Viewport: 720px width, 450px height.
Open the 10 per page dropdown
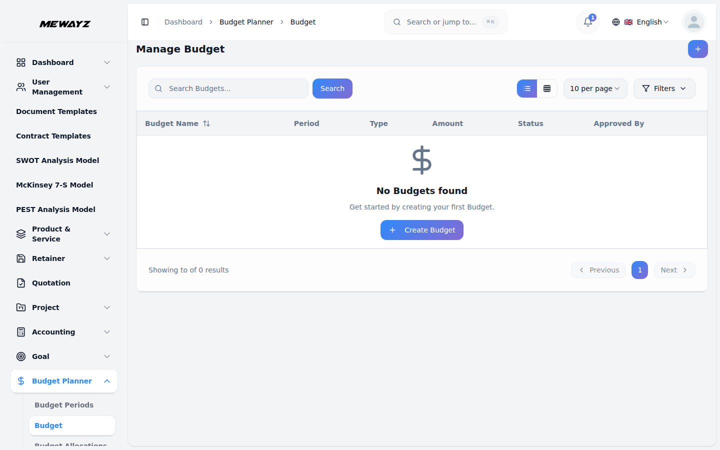tap(595, 88)
